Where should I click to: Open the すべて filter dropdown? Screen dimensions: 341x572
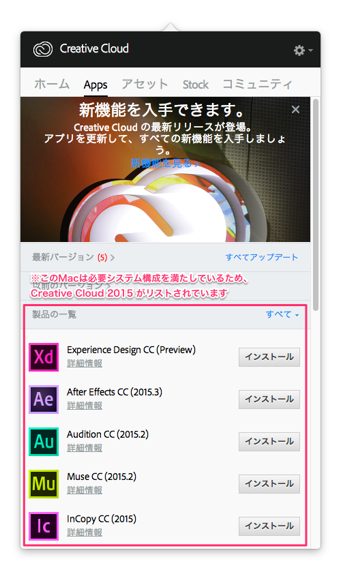(282, 314)
